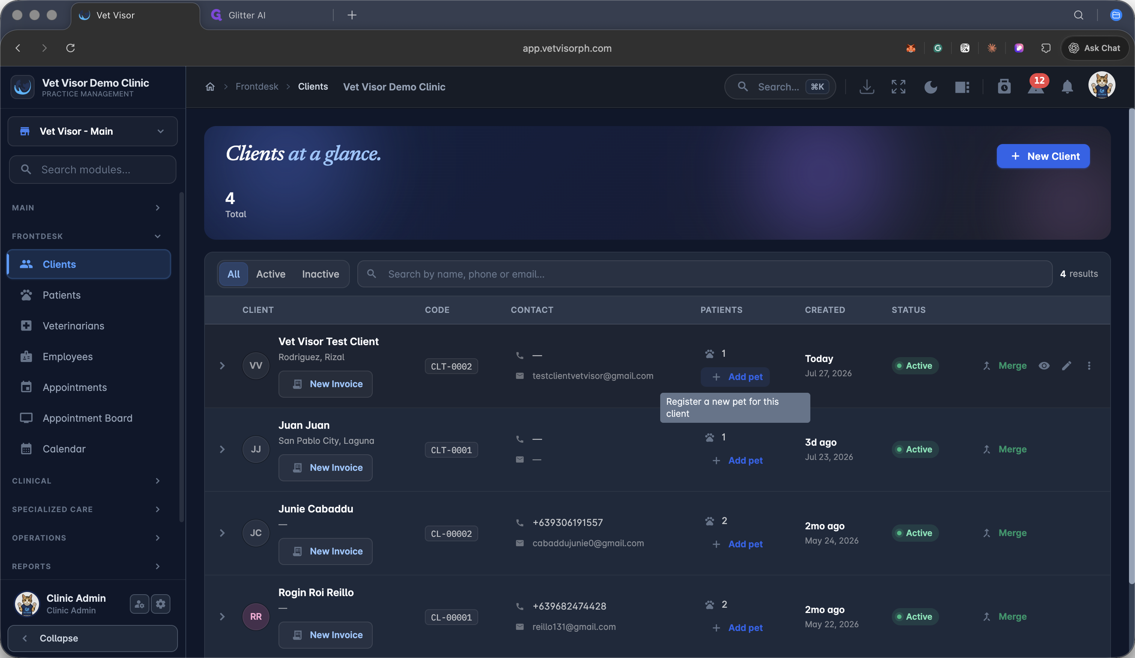The height and width of the screenshot is (658, 1135).
Task: Create New Invoice for Vet Visor Test Client
Action: (325, 384)
